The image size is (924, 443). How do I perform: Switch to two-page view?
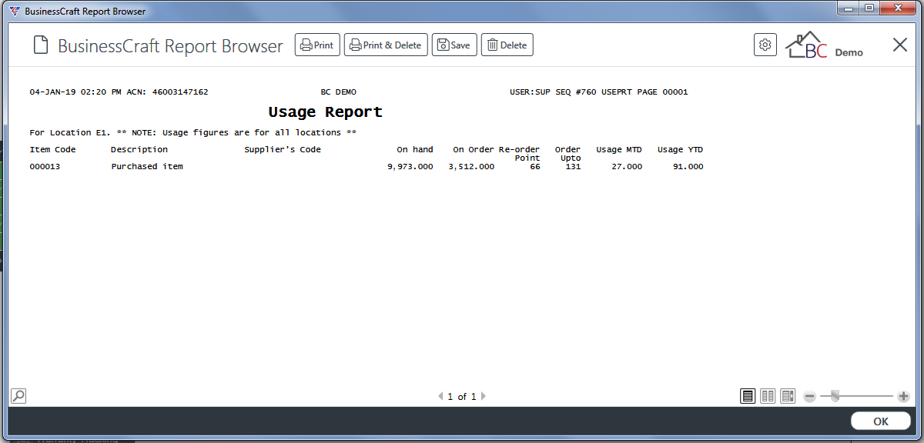click(768, 396)
